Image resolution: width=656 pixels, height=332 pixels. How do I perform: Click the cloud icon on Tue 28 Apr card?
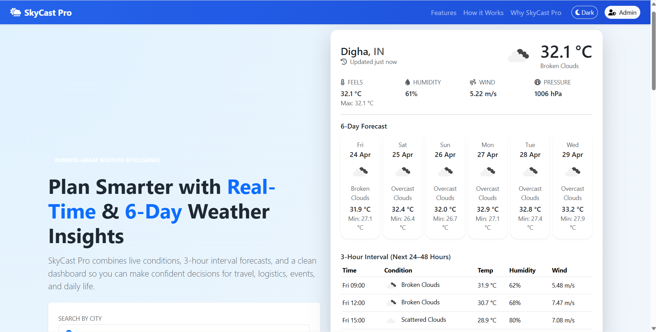530,172
